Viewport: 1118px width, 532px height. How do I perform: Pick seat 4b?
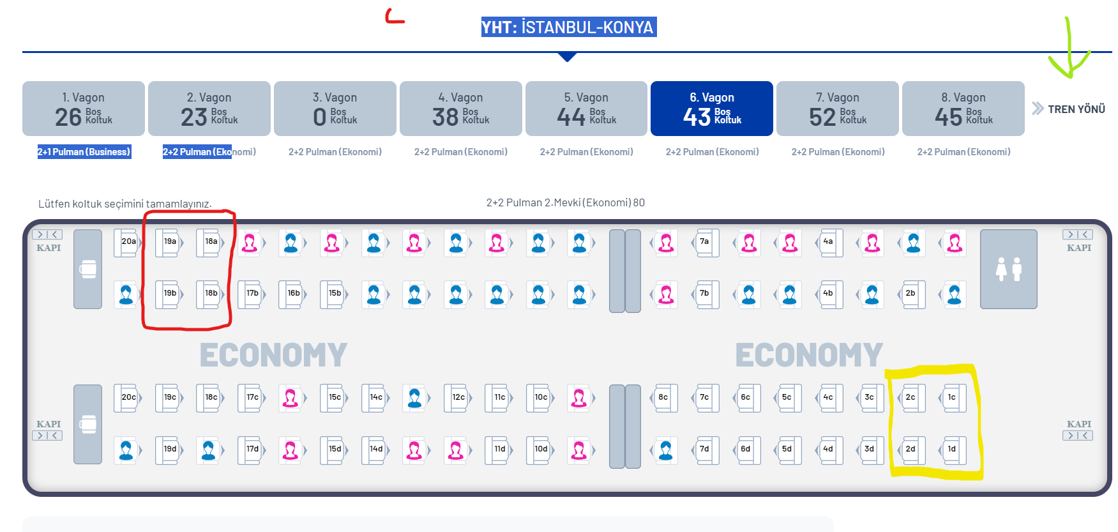point(827,294)
